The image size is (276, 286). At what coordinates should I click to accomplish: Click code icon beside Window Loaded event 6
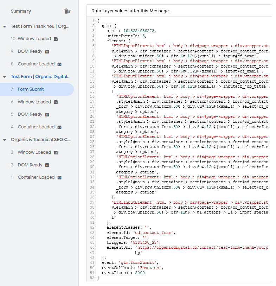pos(56,102)
